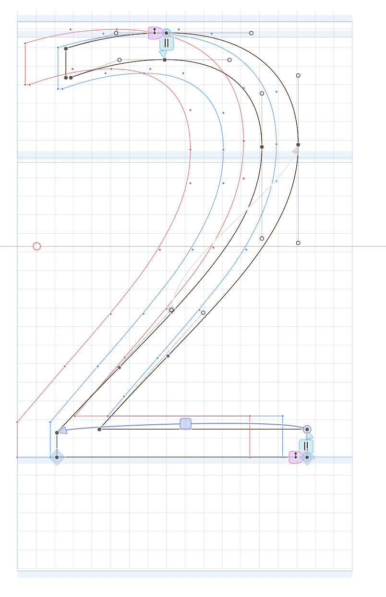Click the blue square on the curved arrow

[x=186, y=424]
